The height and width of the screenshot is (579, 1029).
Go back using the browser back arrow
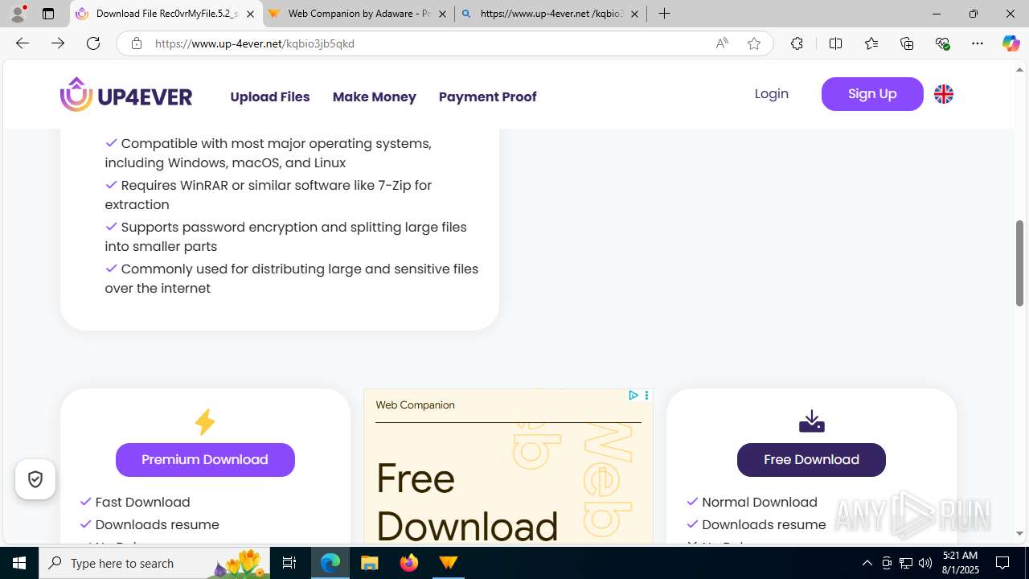coord(23,43)
